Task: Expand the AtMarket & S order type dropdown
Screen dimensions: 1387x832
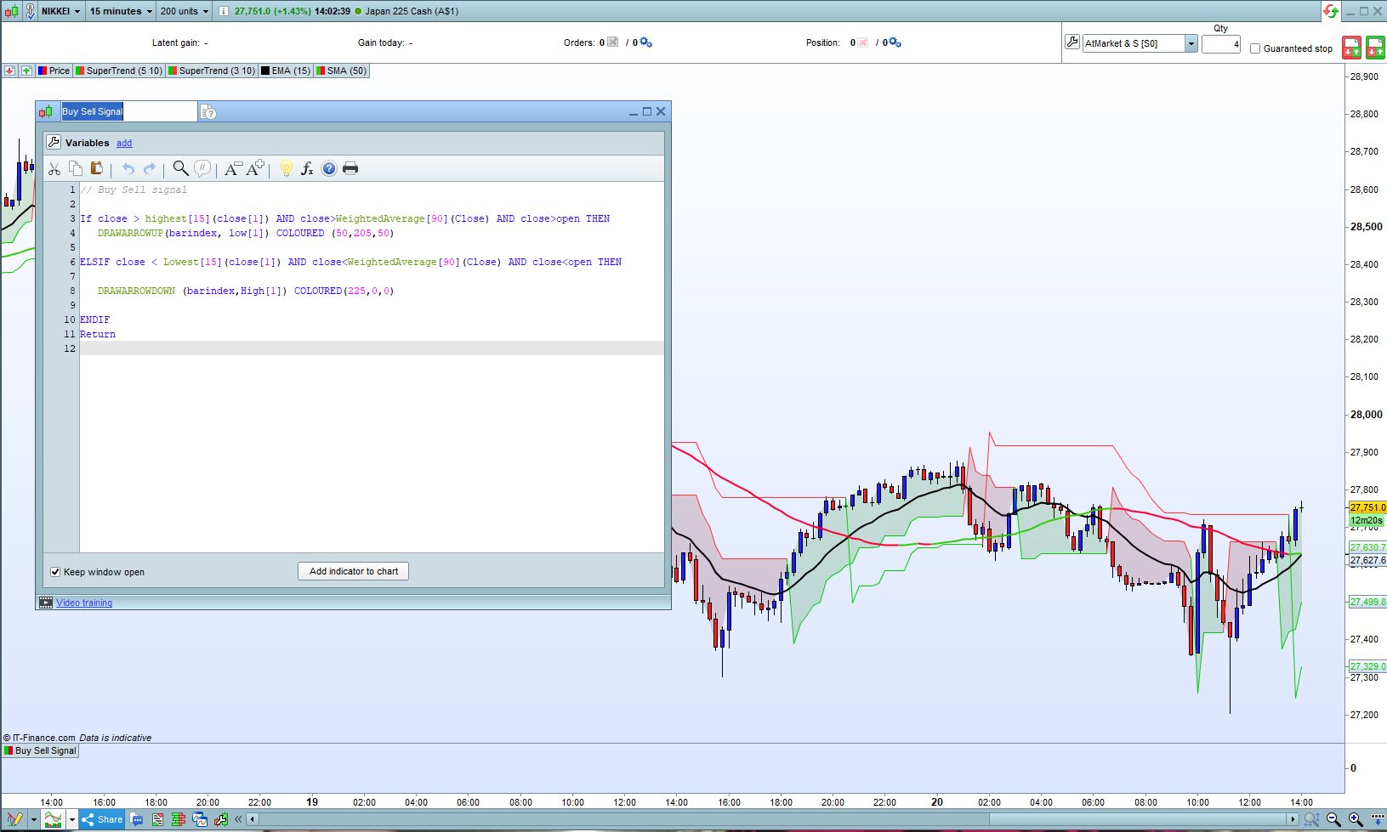Action: pyautogui.click(x=1191, y=43)
